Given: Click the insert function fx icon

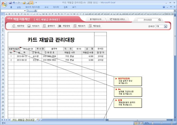Looking at the screenshot, I should point(35,11).
